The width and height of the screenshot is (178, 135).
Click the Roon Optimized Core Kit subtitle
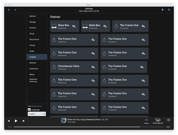coord(89,11)
